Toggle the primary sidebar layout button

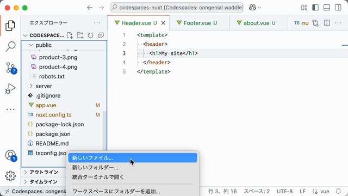(x=315, y=8)
